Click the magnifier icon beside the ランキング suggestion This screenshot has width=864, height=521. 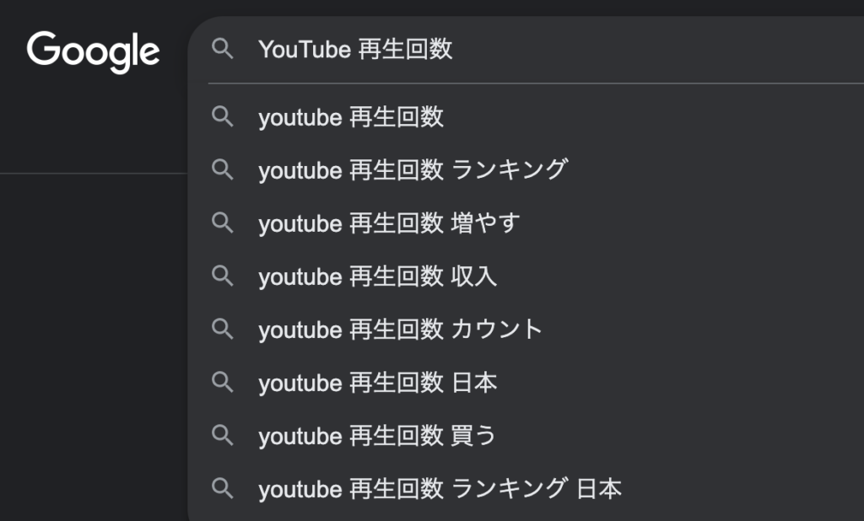coord(223,169)
